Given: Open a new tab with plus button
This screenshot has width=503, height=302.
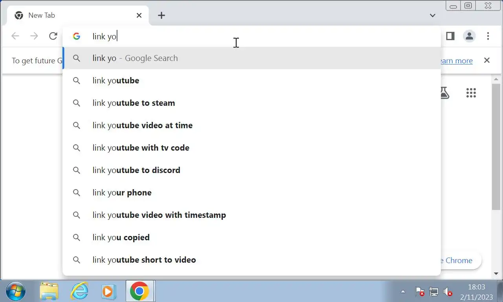Looking at the screenshot, I should [x=162, y=15].
